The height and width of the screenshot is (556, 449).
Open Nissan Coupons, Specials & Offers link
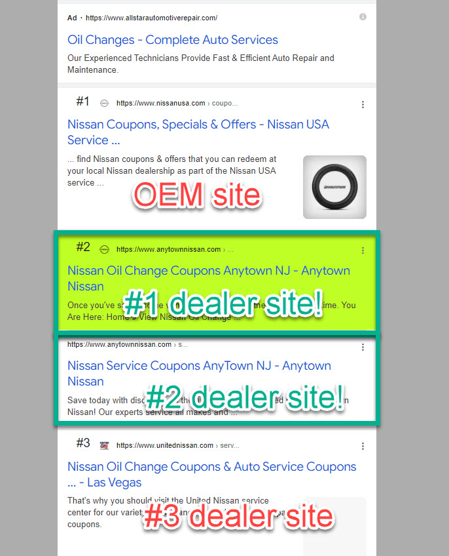point(198,132)
